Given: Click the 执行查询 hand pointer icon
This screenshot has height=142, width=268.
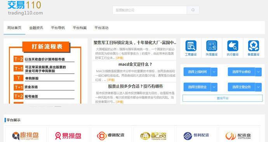Looking at the screenshot, I should [233, 46].
